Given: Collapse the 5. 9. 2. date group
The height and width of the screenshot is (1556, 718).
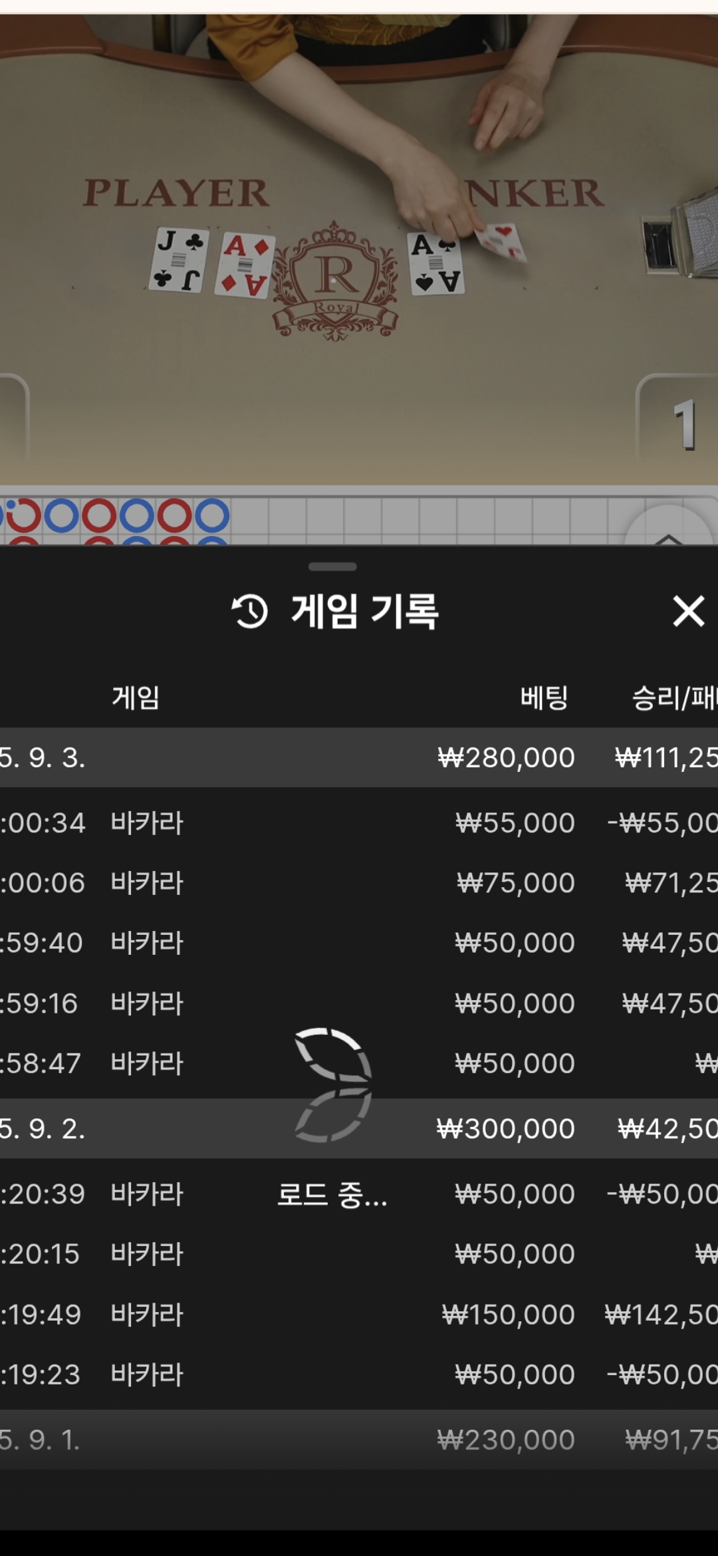Looking at the screenshot, I should pyautogui.click(x=359, y=1128).
